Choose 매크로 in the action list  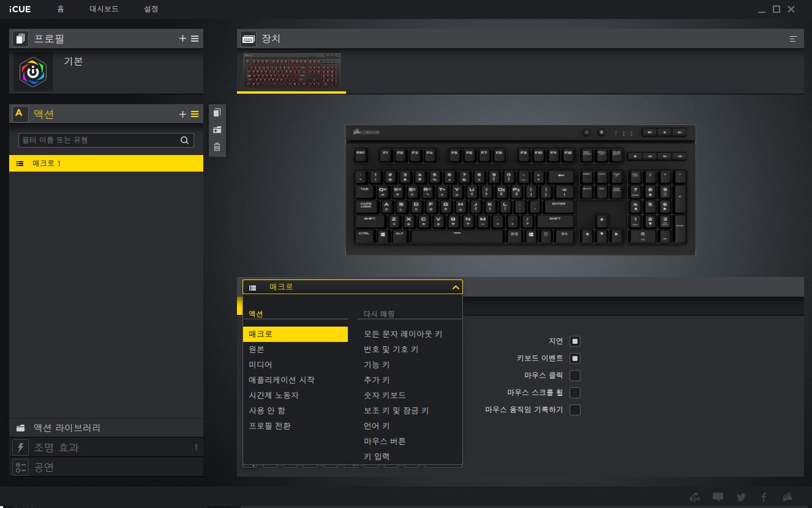[295, 334]
